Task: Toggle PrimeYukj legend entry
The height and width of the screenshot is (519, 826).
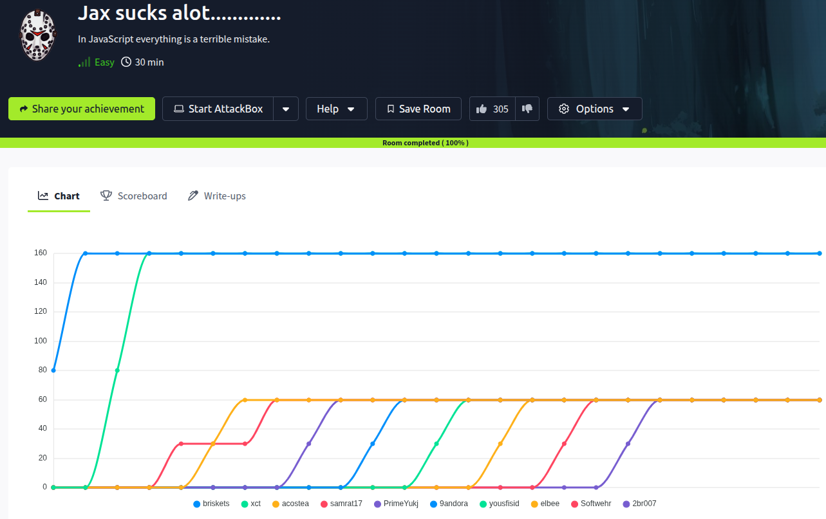Action: coord(396,504)
